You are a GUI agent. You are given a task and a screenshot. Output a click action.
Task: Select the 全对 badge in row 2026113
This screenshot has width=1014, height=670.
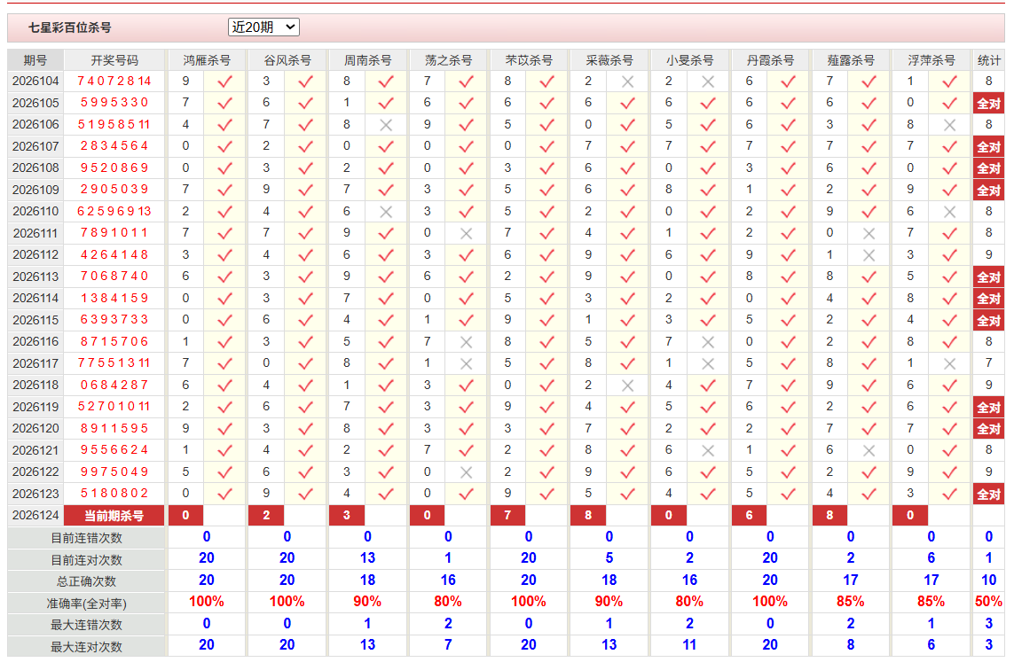(x=989, y=277)
